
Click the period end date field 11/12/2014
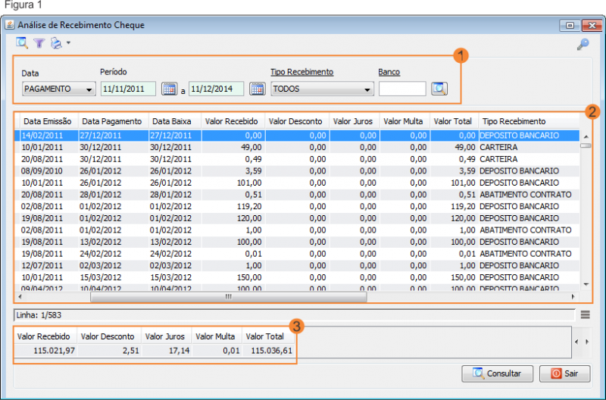217,89
